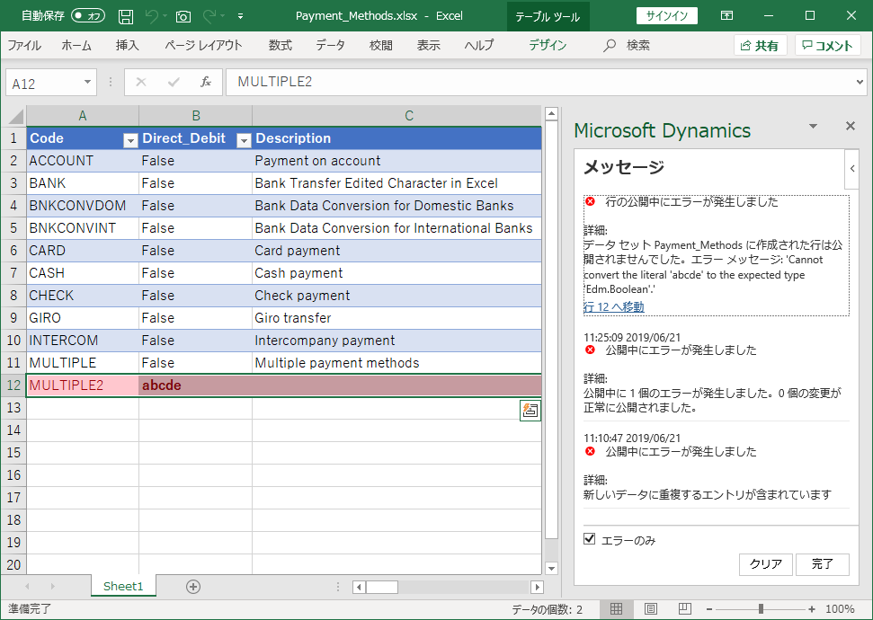
Task: Click the クリア button
Action: tap(765, 564)
